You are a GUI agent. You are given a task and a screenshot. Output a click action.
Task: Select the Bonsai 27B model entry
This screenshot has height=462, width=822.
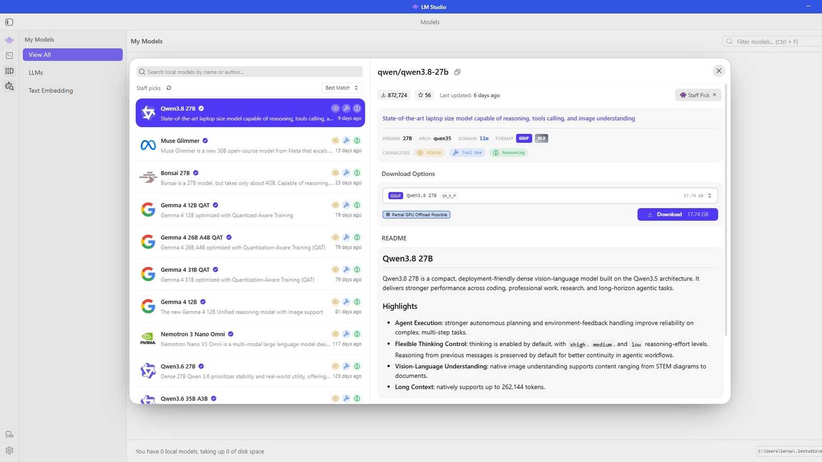(250, 177)
